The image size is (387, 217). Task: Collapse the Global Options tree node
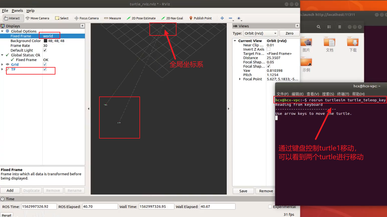click(x=2, y=31)
